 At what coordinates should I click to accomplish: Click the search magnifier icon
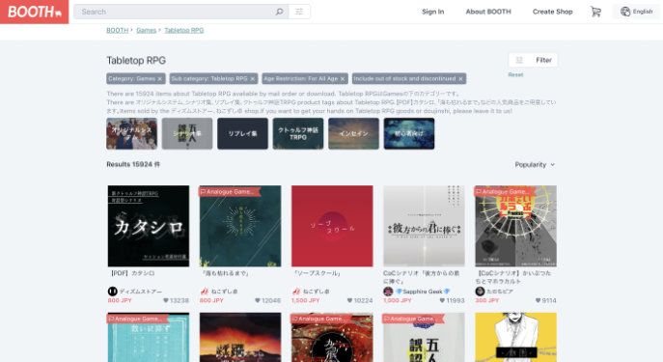click(x=280, y=12)
